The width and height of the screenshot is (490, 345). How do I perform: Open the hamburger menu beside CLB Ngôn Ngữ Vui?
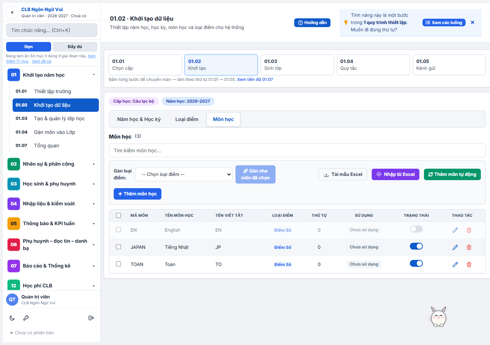pos(12,12)
